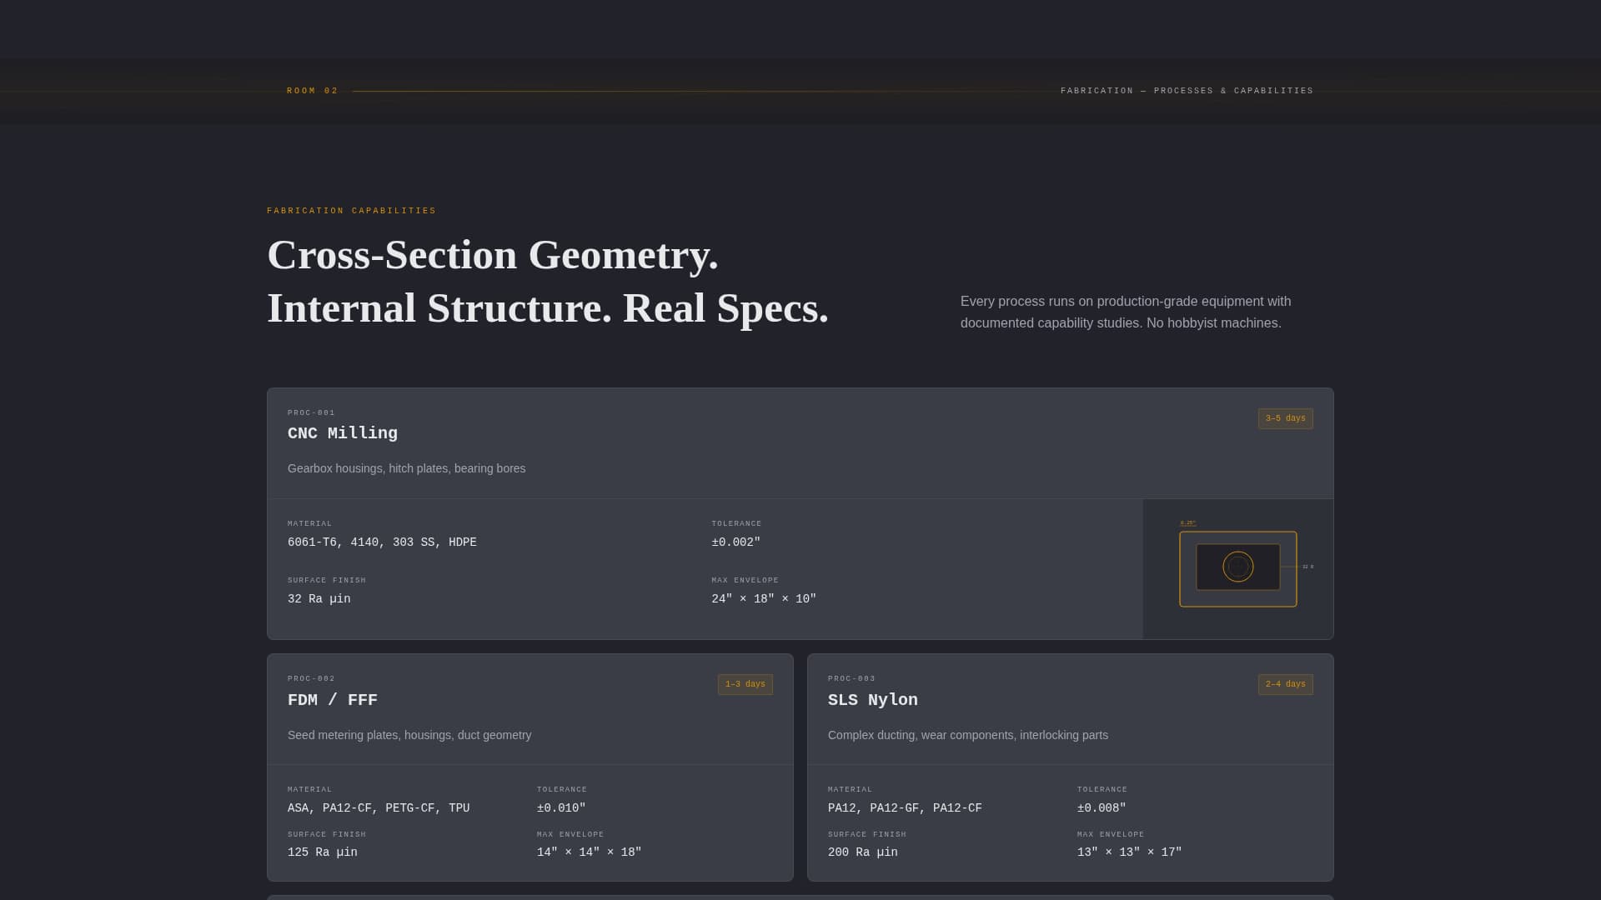The height and width of the screenshot is (900, 1601).
Task: Click the SLS Nylon title
Action: coord(872,700)
